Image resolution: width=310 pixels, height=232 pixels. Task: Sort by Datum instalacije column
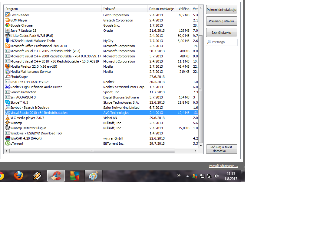162,9
